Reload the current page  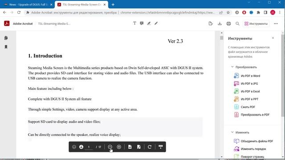point(19,12)
